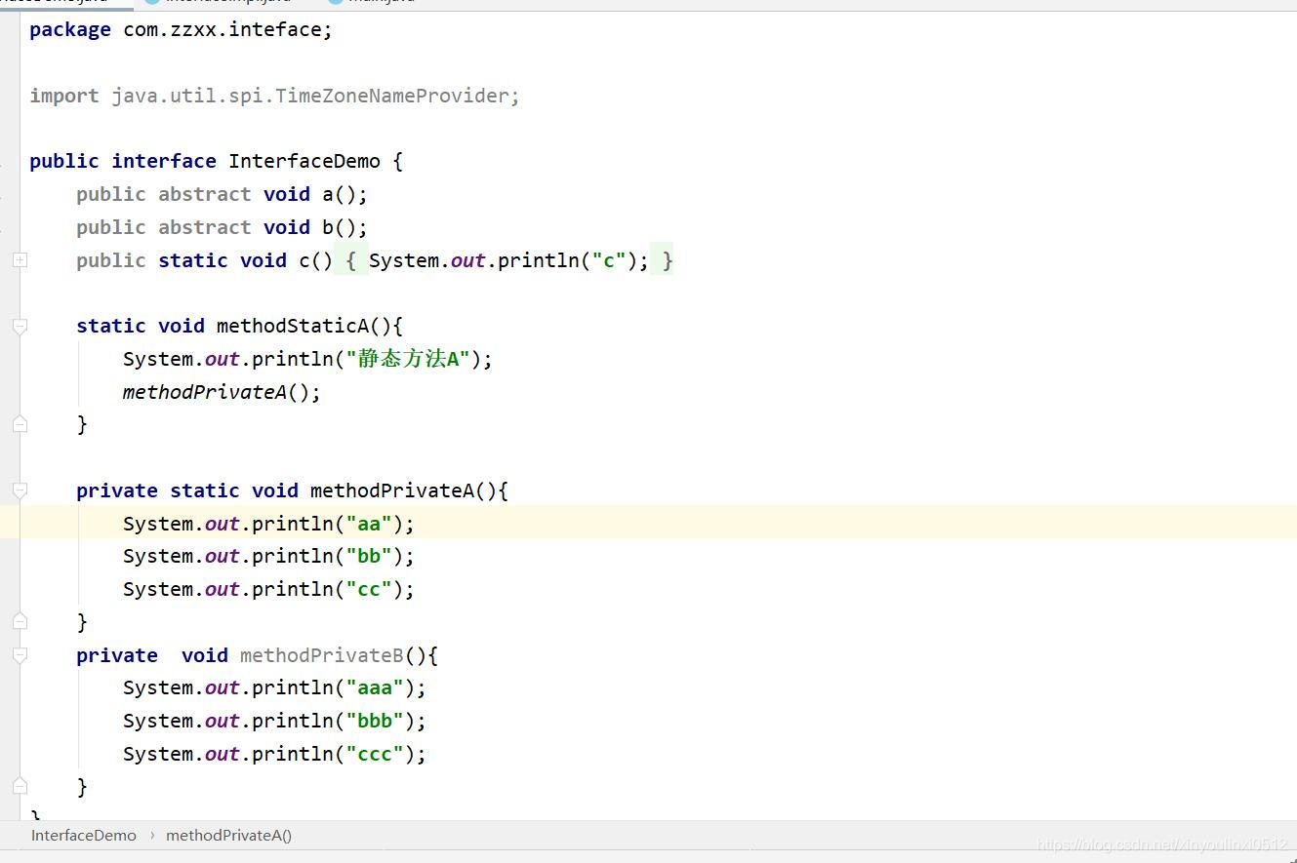Click the string literal "aaa"
This screenshot has width=1297, height=863.
(375, 687)
